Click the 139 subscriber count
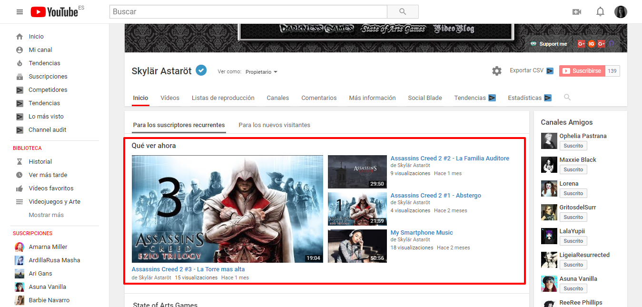Viewport: 642px width, 307px height. click(x=612, y=71)
